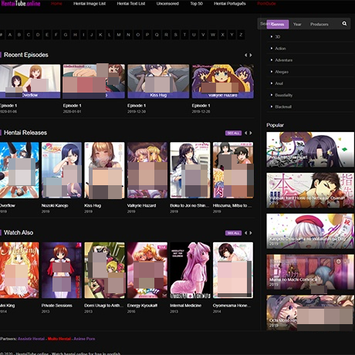Filter titles by letter C
The height and width of the screenshot is (355, 355).
pos(29,35)
